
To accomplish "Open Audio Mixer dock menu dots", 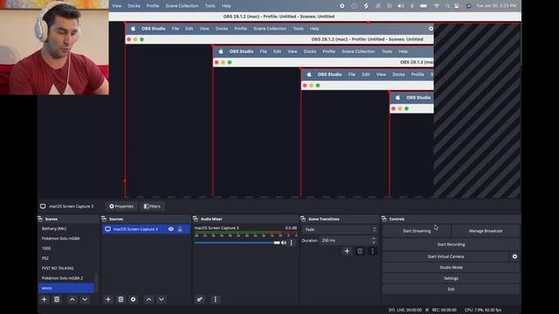I will tap(216, 299).
